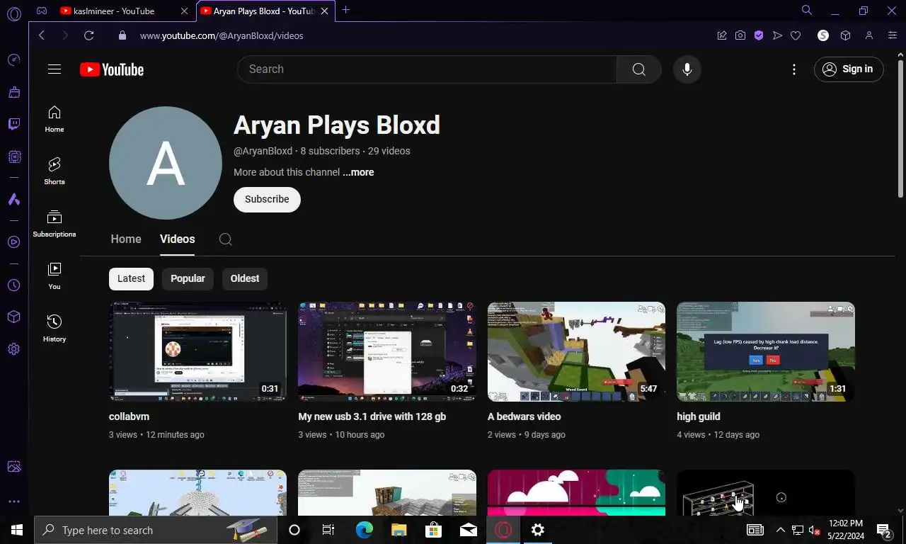Subscribe to Aryan Plays Bloxd
The height and width of the screenshot is (544, 906).
coord(267,200)
